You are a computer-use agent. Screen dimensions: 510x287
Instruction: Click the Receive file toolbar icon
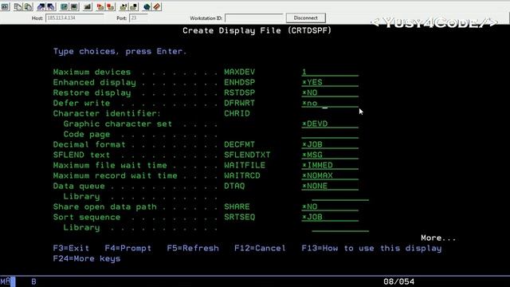click(51, 6)
